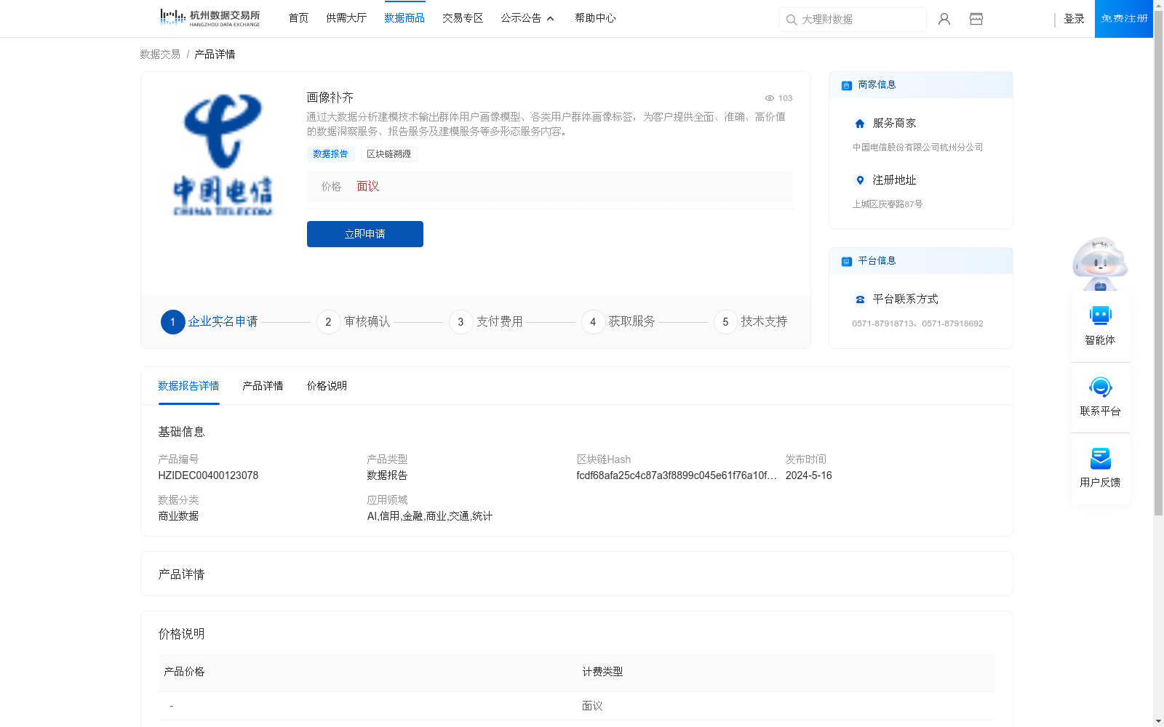Click the truncated blockchain hash value
1164x727 pixels.
click(677, 475)
